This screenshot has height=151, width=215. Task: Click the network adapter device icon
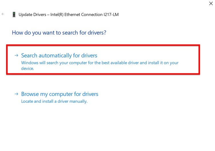(14, 14)
